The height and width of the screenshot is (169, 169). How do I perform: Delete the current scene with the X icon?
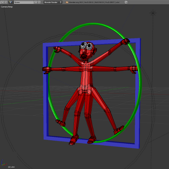click(39, 2)
